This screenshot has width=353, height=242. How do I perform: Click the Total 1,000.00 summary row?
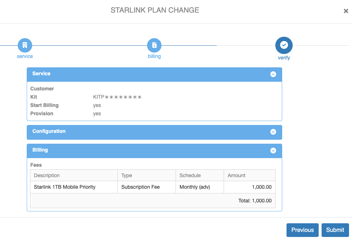pyautogui.click(x=255, y=201)
